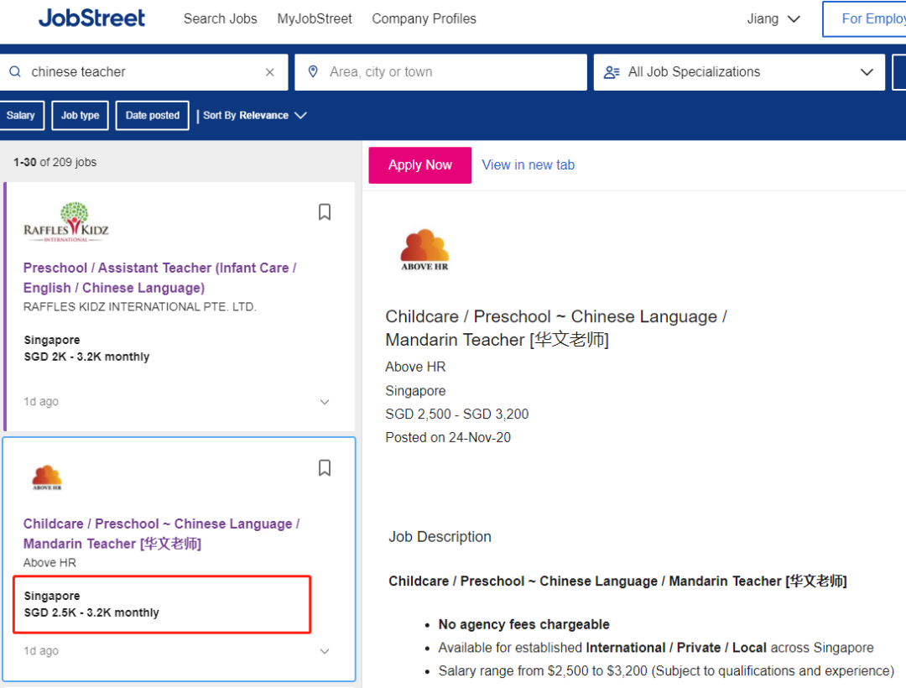Open the Job type filter
This screenshot has width=906, height=688.
80,116
